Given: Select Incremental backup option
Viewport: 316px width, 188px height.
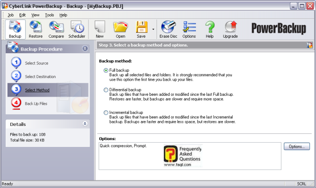Looking at the screenshot, I should [106, 113].
